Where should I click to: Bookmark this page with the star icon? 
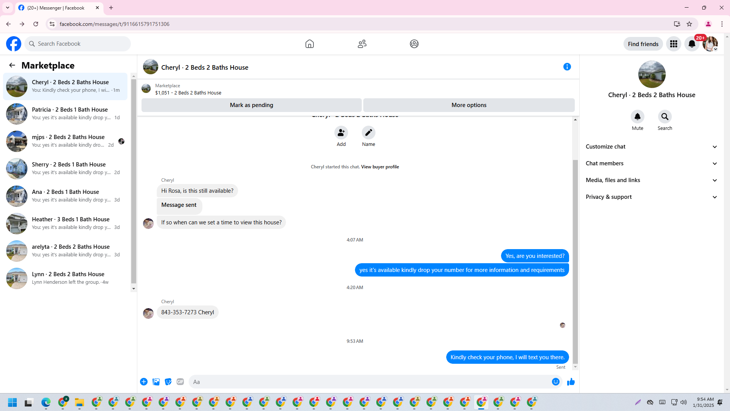[x=689, y=24]
